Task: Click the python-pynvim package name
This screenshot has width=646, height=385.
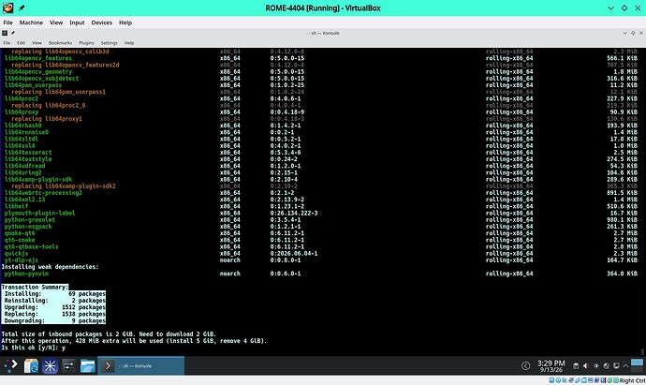Action: pos(26,274)
